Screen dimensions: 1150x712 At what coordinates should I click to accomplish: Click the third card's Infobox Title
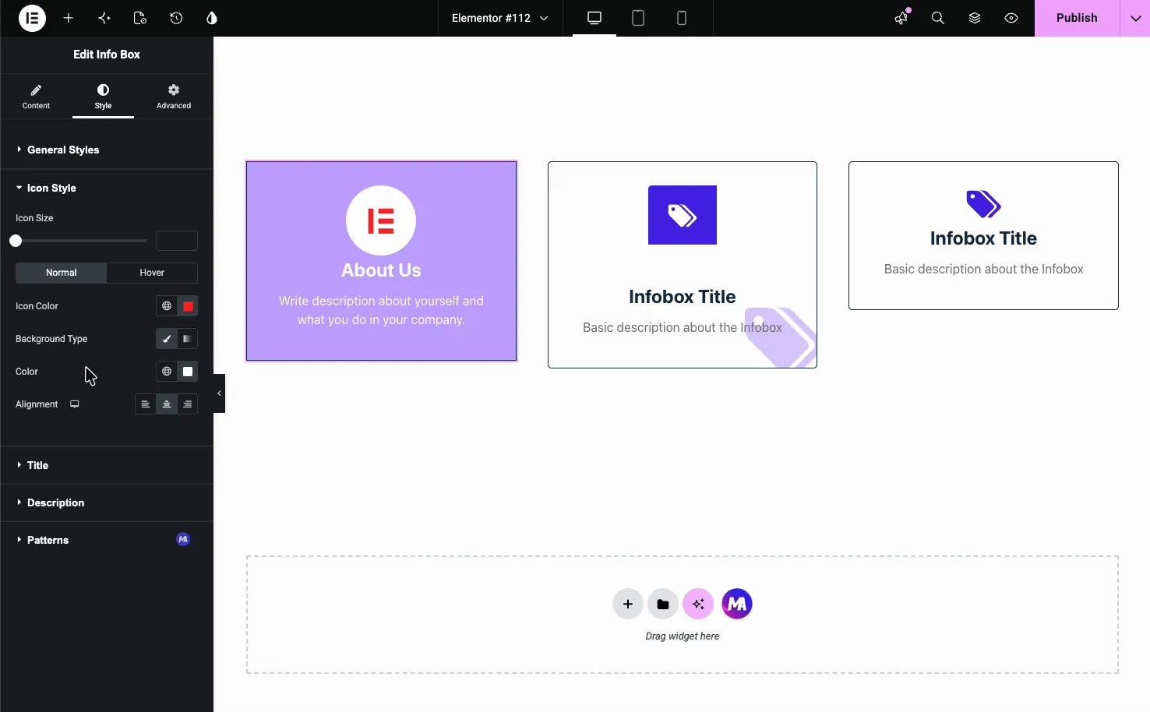point(983,238)
